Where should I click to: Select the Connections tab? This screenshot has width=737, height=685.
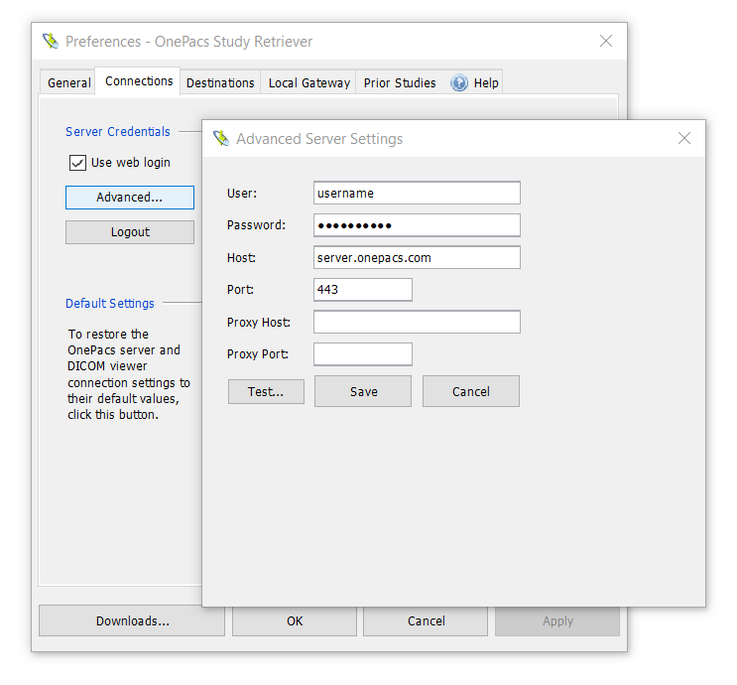coord(139,81)
